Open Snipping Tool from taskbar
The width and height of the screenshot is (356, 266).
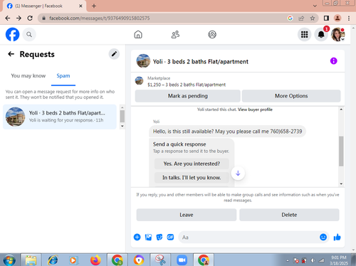tap(160, 260)
